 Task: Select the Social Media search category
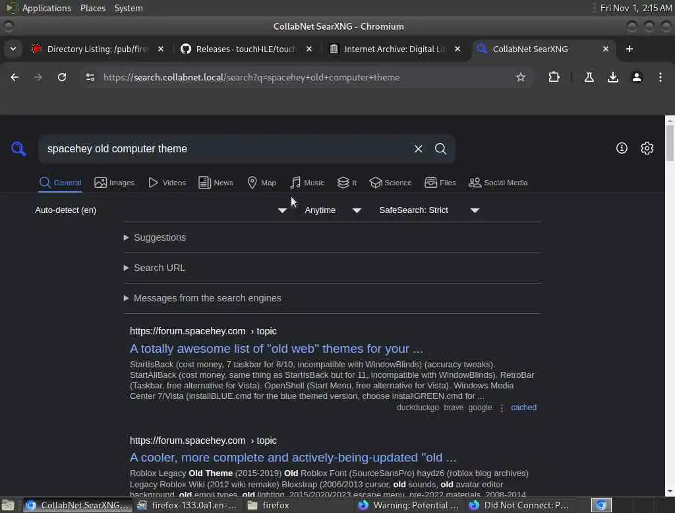498,183
